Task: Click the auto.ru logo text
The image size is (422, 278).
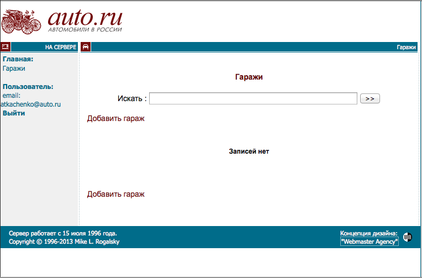Action: pos(85,17)
